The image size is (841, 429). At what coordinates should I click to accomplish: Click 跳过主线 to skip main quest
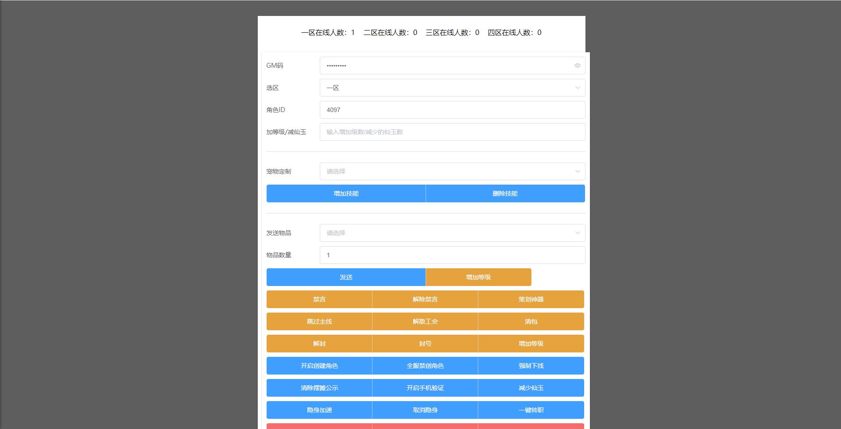tap(319, 321)
